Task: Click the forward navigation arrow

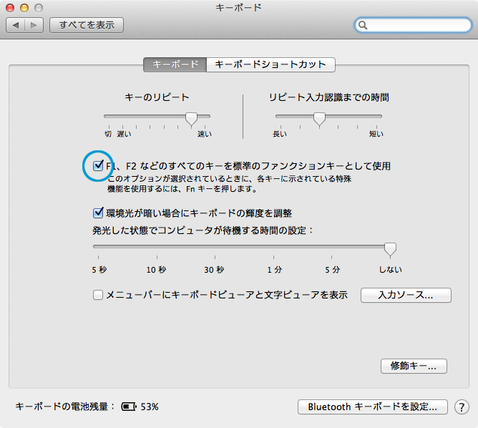Action: click(x=34, y=25)
